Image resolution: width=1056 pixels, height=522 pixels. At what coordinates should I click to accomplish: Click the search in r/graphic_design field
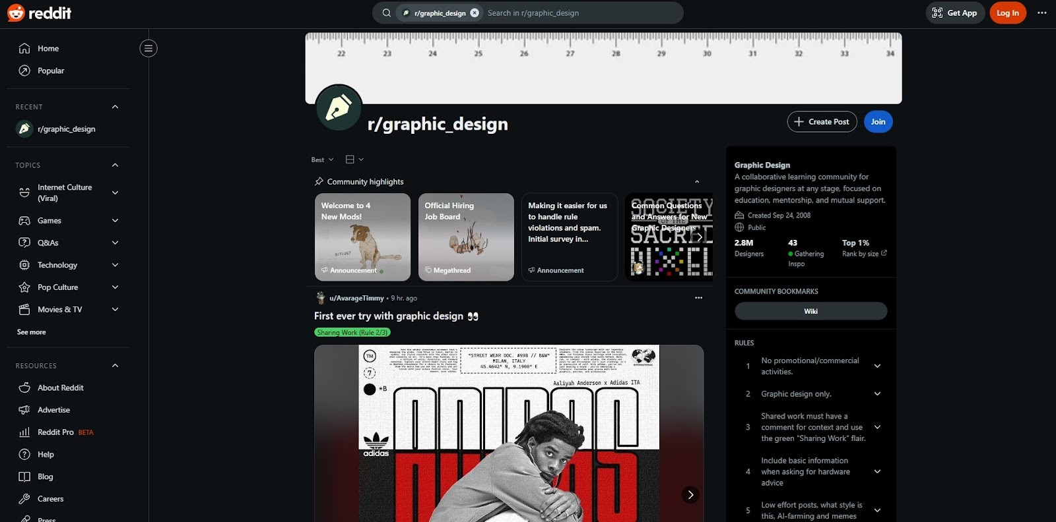pos(581,13)
